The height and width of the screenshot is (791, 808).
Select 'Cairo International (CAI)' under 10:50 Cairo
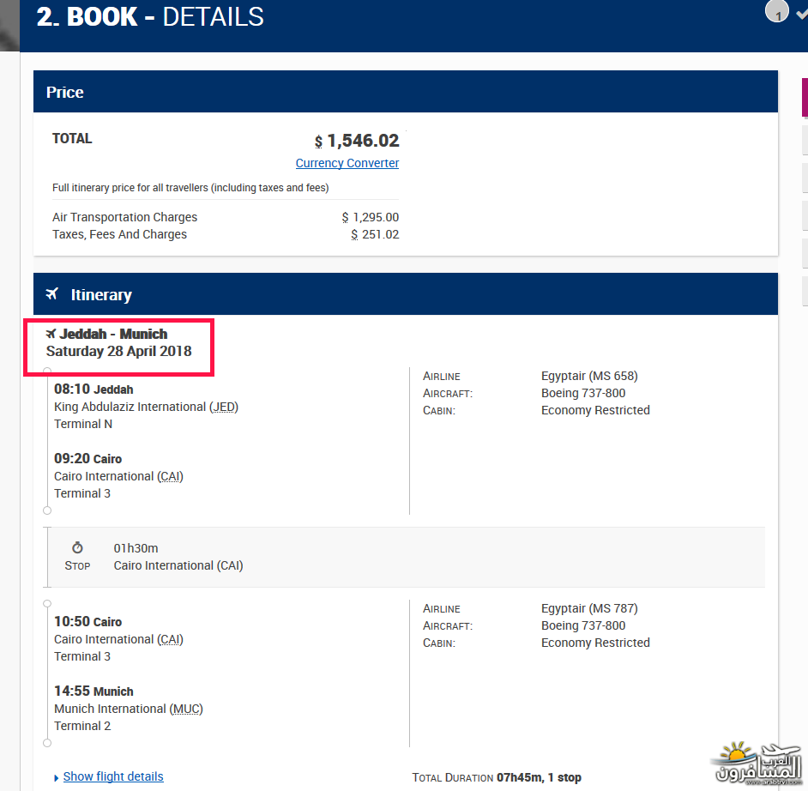click(118, 639)
